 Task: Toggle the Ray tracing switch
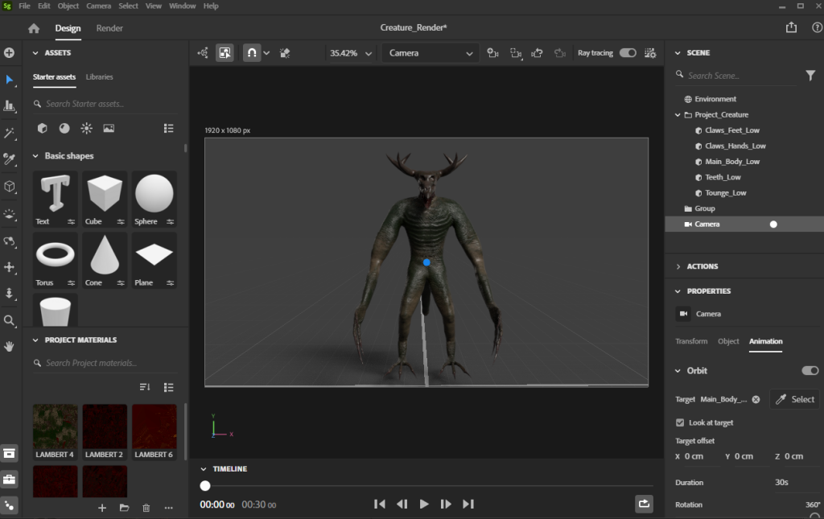[628, 53]
